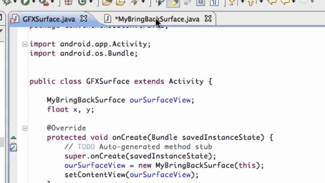Screen dimensions: 325x183
Task: Close the GFXSurface.java tab
Action: [84, 19]
